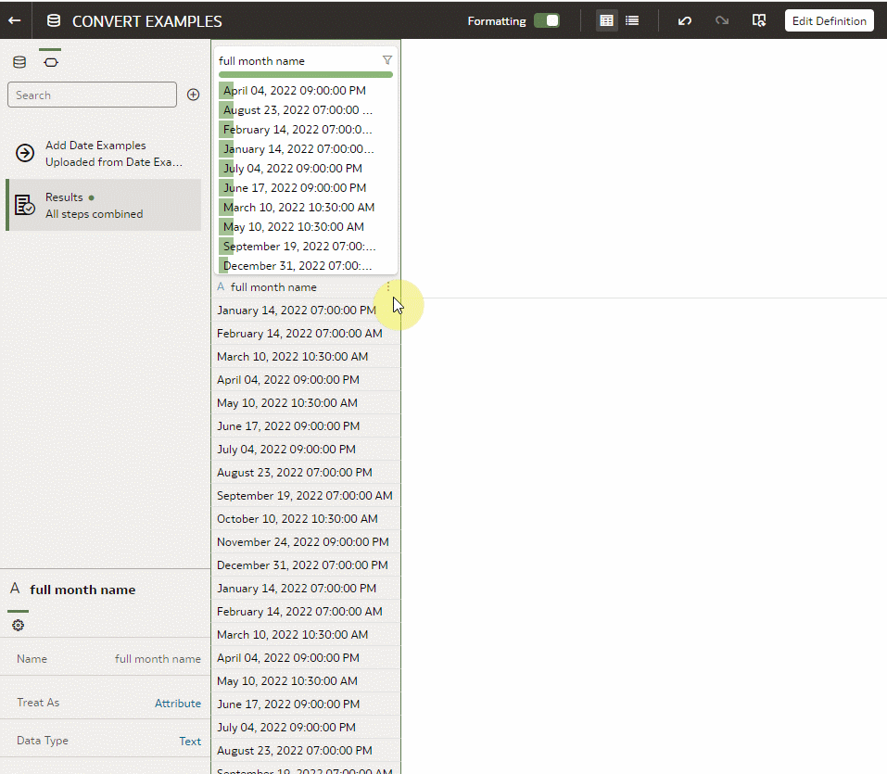Toggle the Formatting switch off
887x774 pixels.
tap(547, 19)
